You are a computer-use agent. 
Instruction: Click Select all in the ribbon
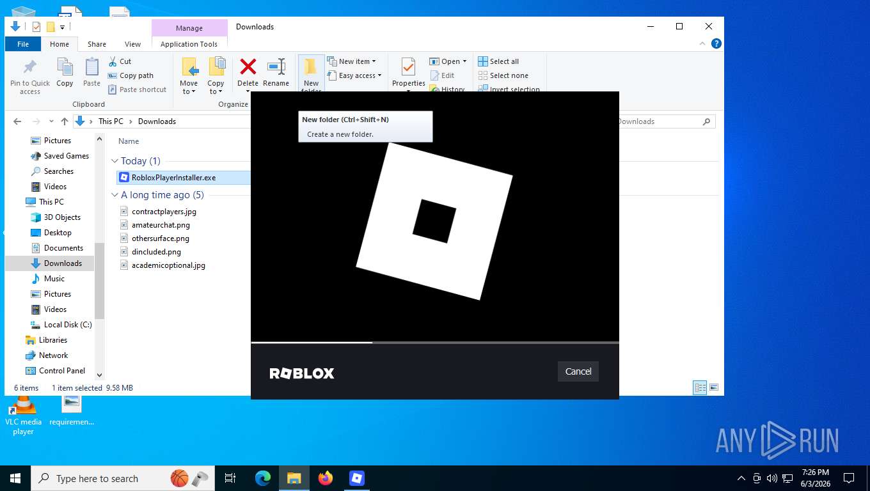click(498, 61)
